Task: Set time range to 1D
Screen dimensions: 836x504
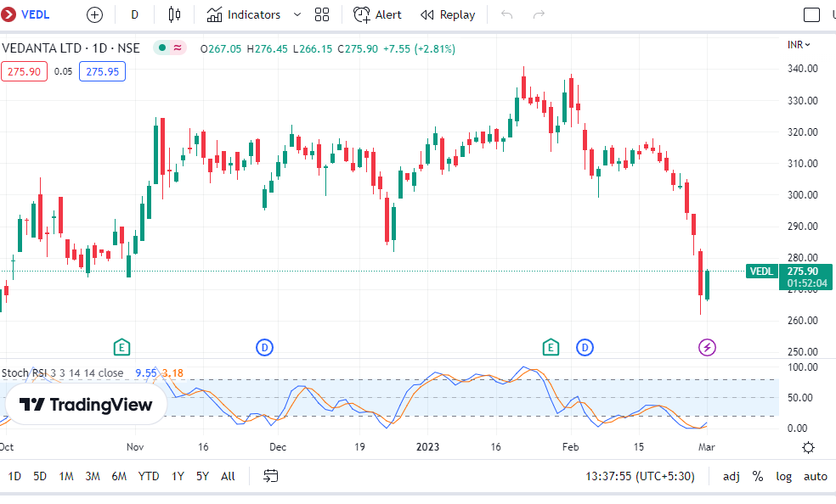Action: 14,476
